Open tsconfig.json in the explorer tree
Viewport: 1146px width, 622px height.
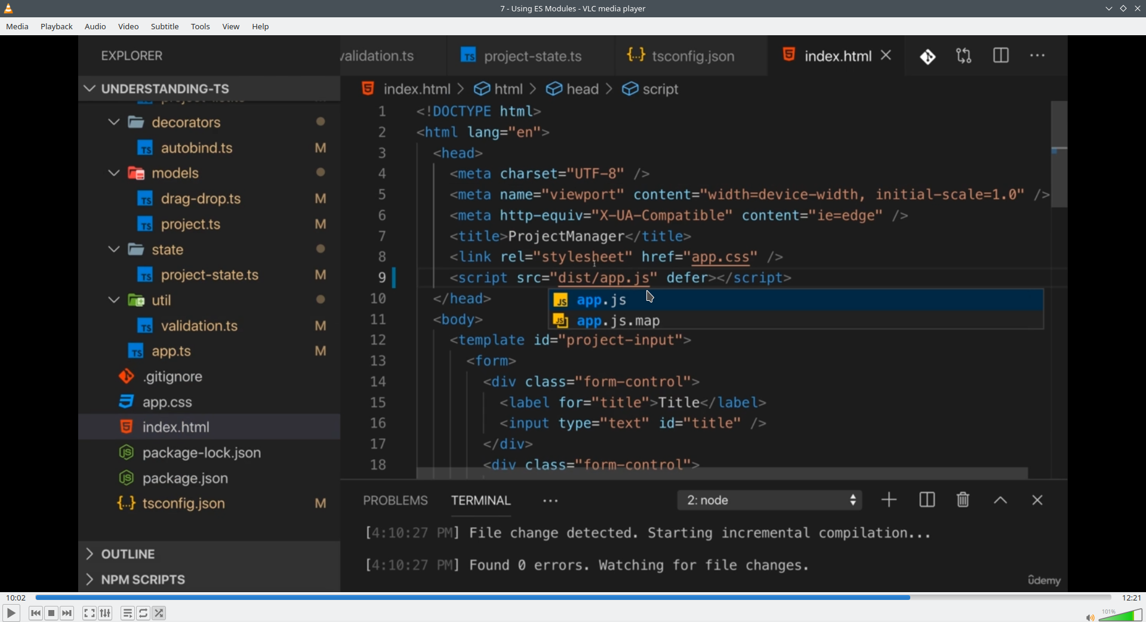[x=209, y=504]
